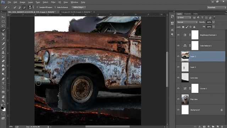Viewport: 227px width, 128px height.
Task: Select the Eyedropper tool
Action: pos(3,39)
